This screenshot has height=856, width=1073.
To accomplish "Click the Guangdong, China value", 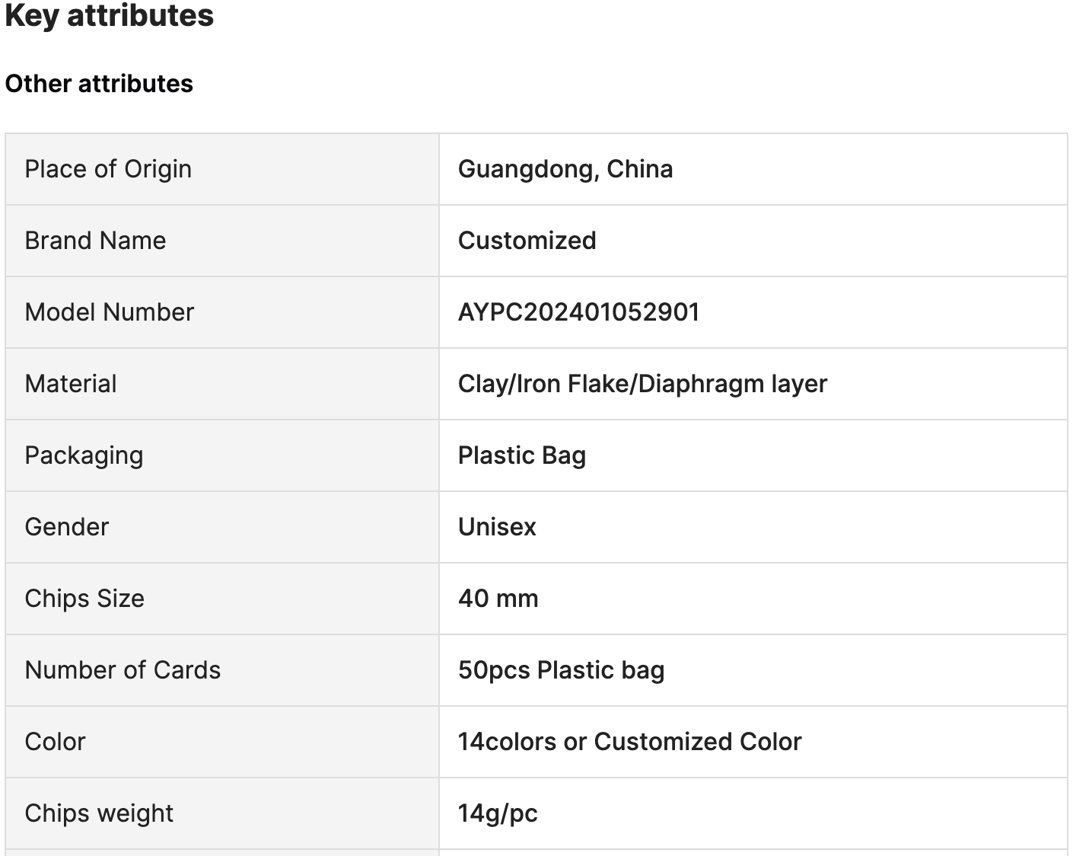I will coord(565,169).
